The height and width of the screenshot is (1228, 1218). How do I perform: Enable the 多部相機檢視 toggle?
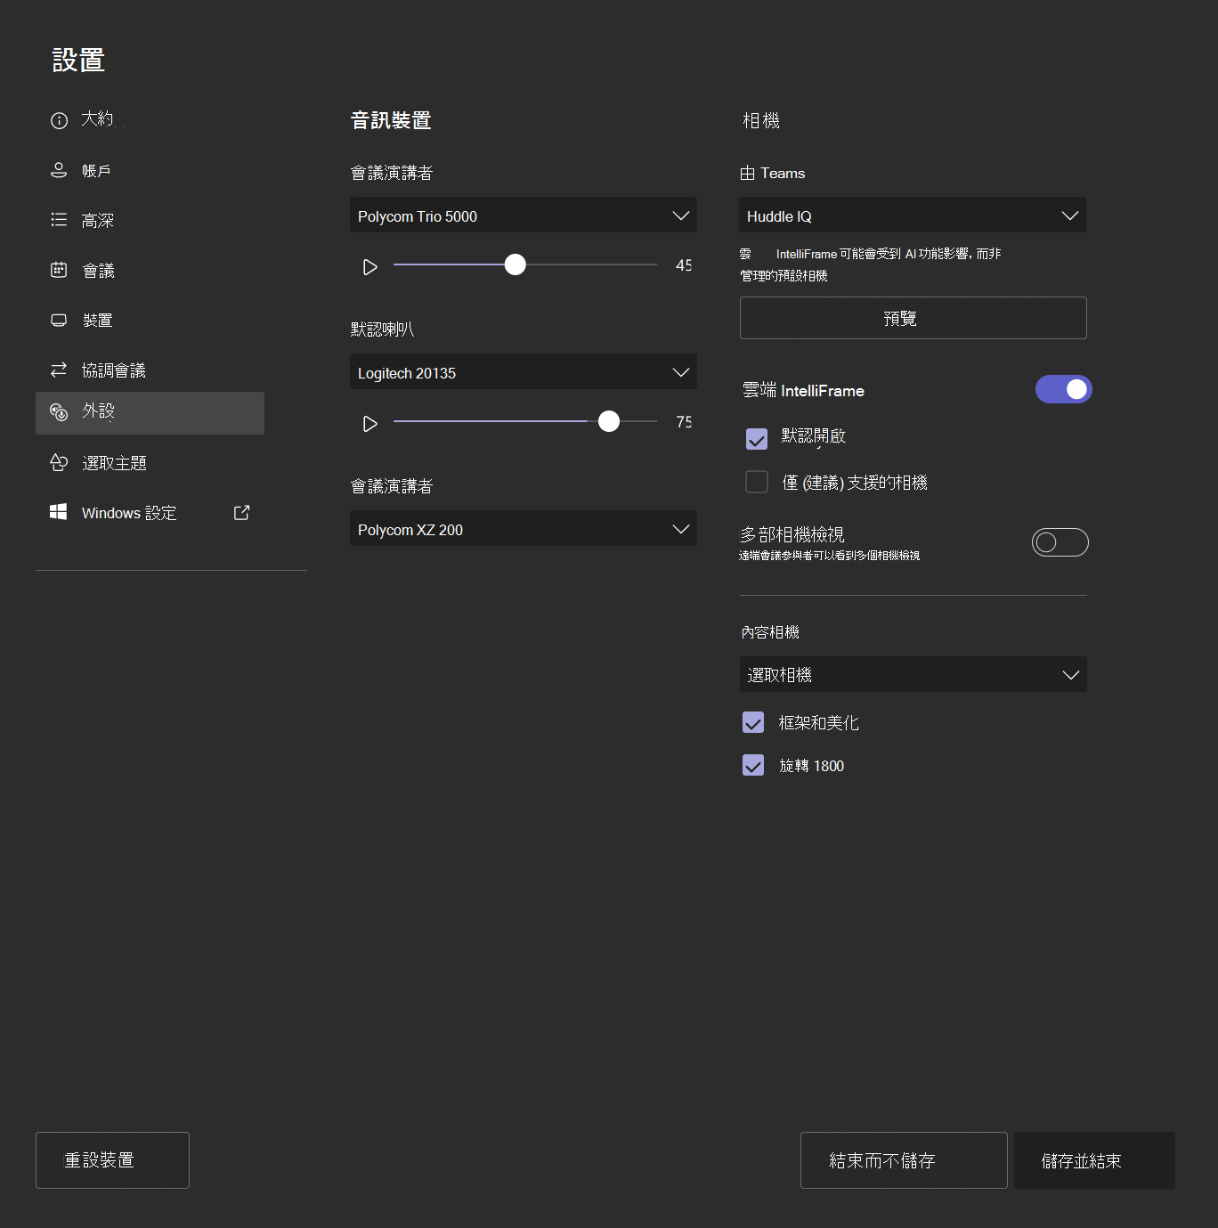pyautogui.click(x=1060, y=541)
